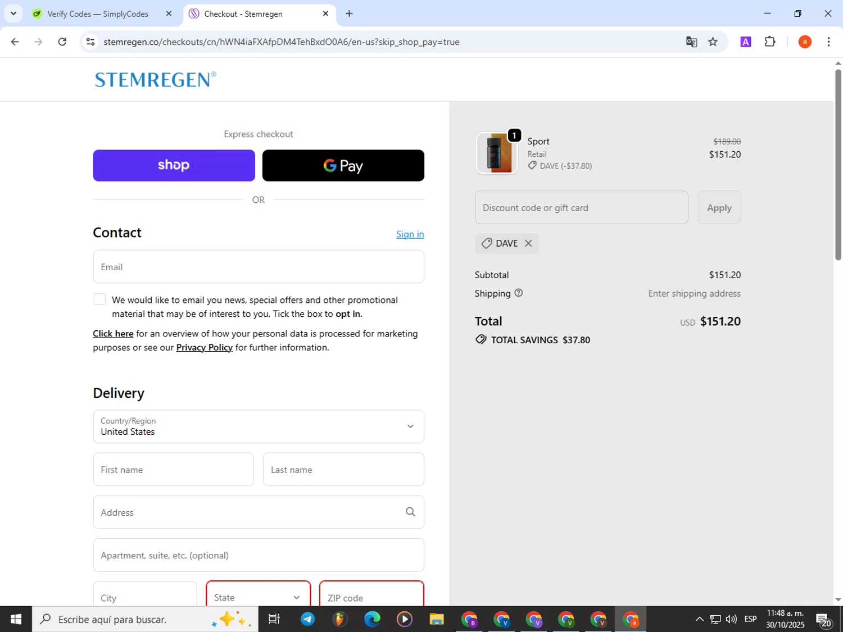Switch to the Verify Codes — SimplyCodes tab
This screenshot has width=843, height=632.
click(x=98, y=13)
